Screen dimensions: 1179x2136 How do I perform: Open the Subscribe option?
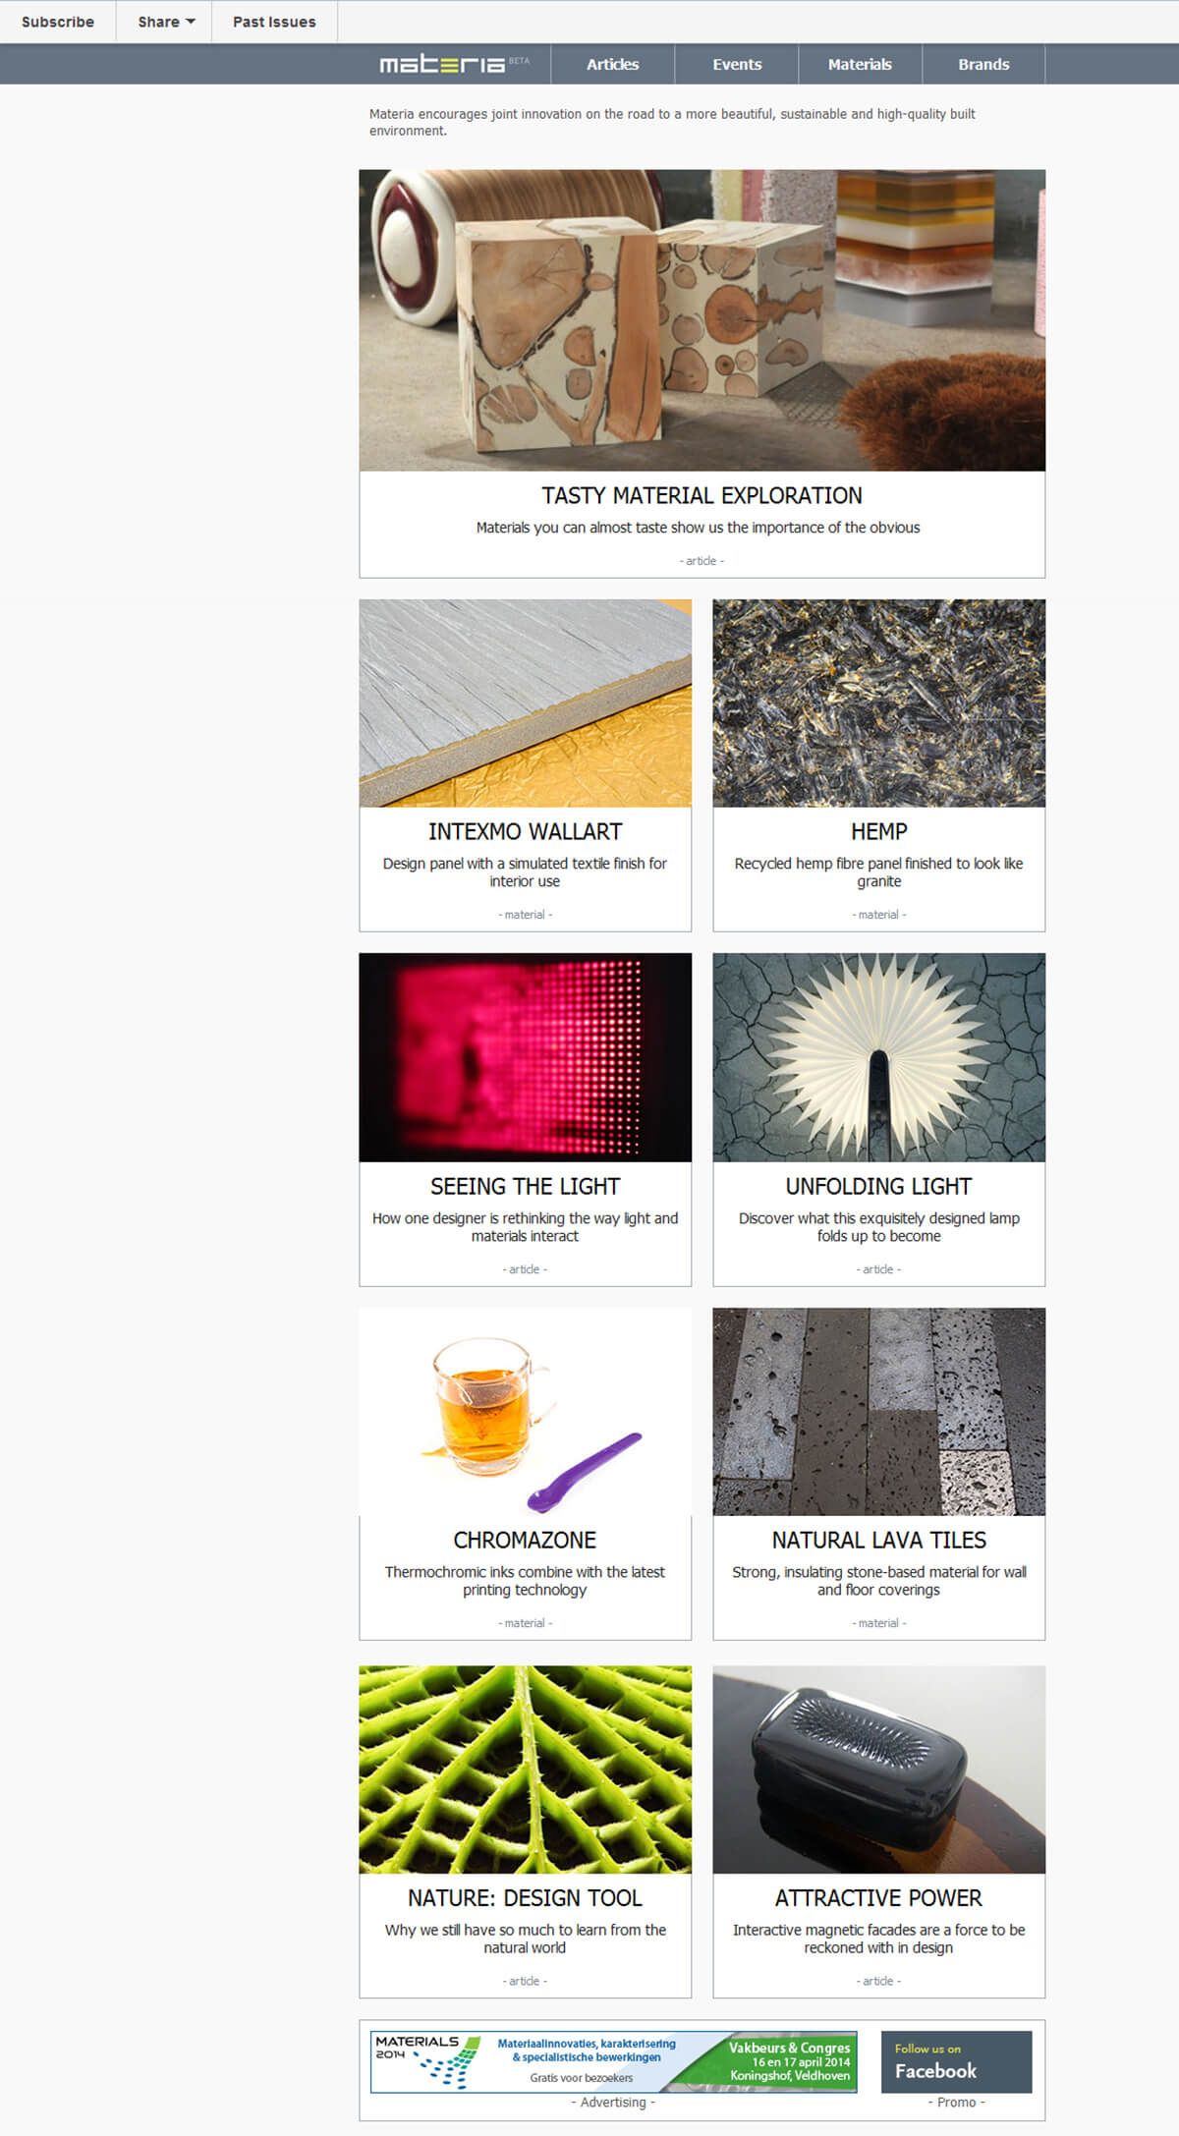point(58,22)
